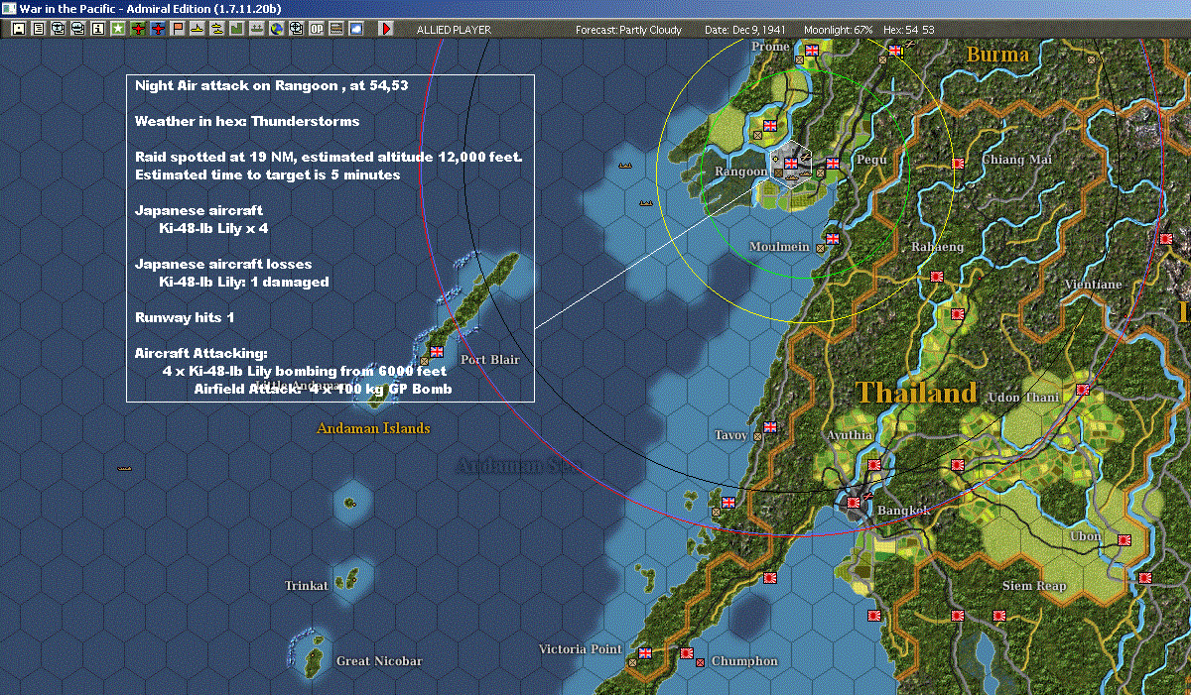Select British flag at Pegu
Image resolution: width=1191 pixels, height=695 pixels.
(833, 163)
